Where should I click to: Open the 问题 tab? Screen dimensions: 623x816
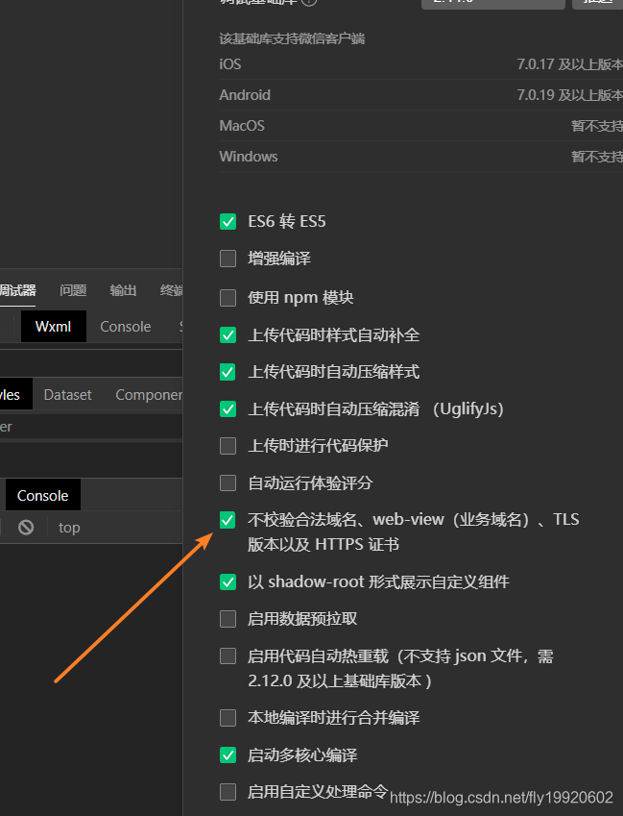[x=73, y=290]
